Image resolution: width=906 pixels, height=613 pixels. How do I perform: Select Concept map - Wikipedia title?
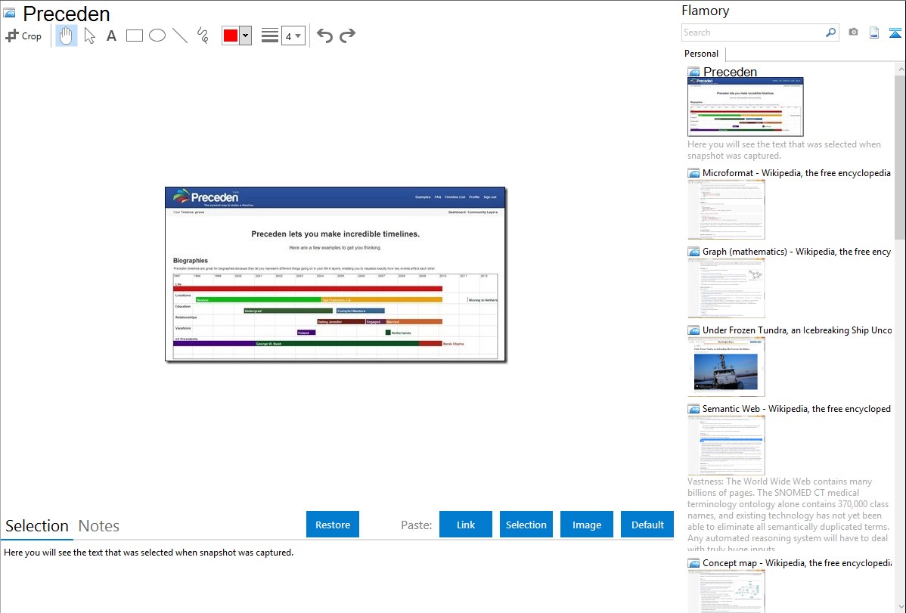tap(796, 562)
